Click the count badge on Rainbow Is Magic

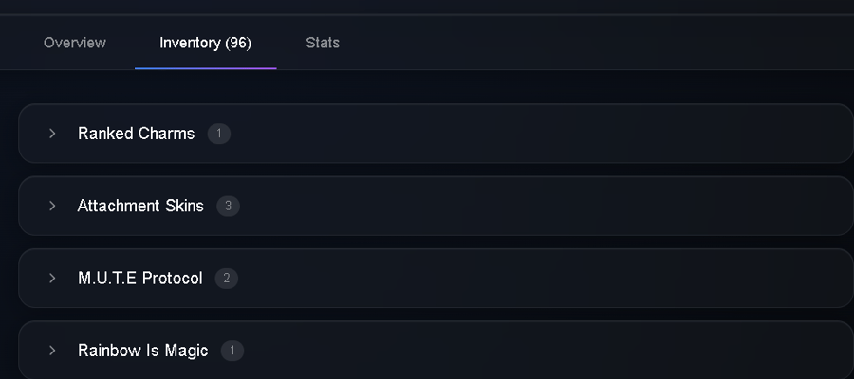coord(232,351)
